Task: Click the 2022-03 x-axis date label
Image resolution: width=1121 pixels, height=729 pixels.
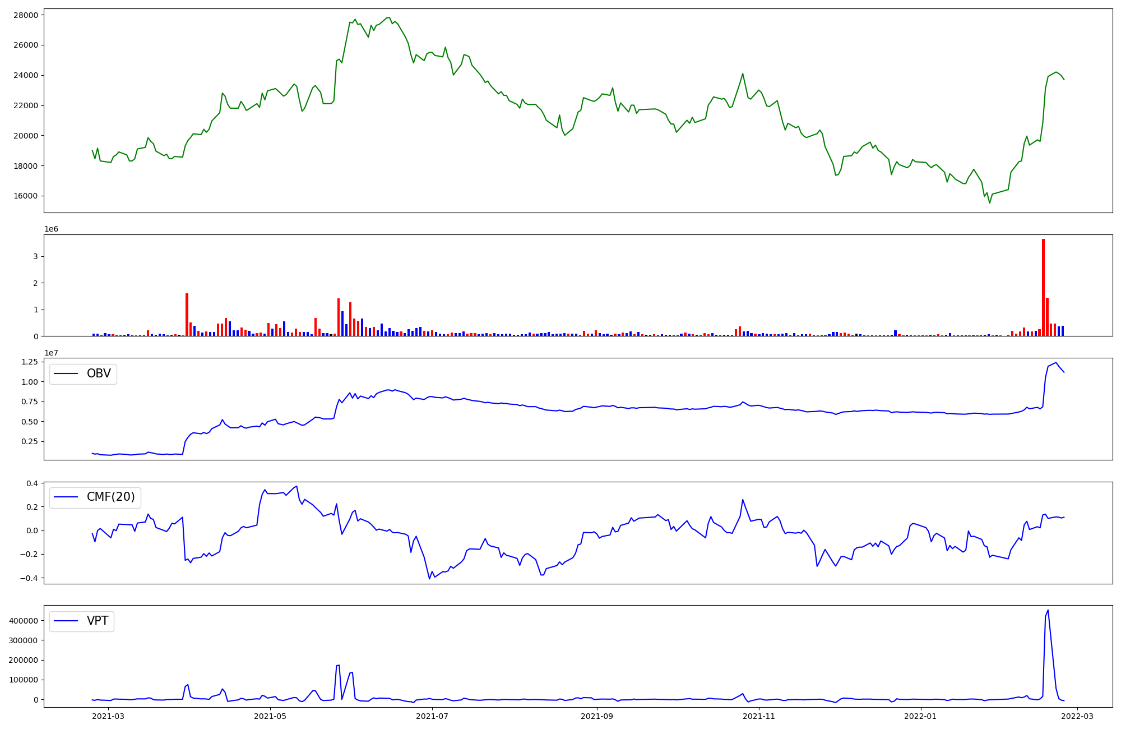Action: (x=1078, y=716)
